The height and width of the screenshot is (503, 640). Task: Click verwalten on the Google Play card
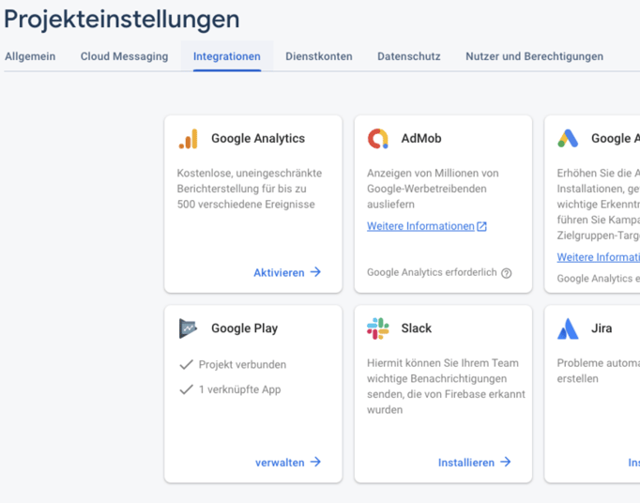click(x=288, y=462)
